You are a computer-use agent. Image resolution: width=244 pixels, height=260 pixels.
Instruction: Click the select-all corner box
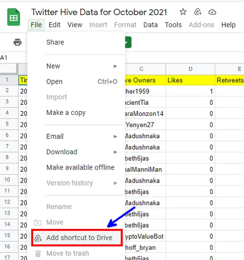click(x=9, y=68)
